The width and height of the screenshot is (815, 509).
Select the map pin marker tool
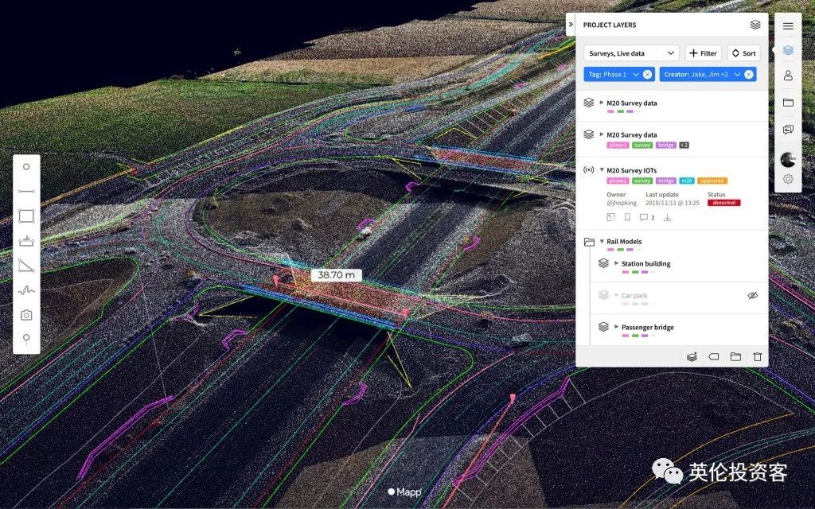[x=26, y=339]
